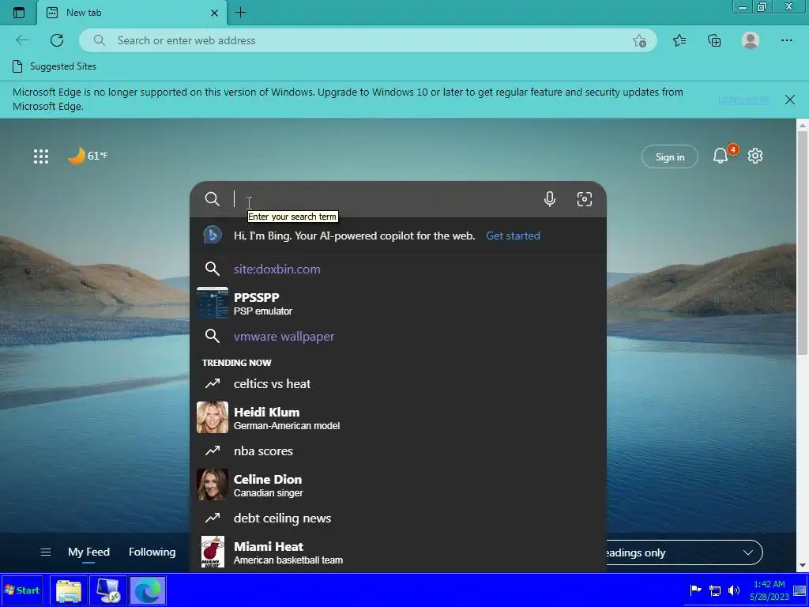Open File Explorer from the taskbar
Screen dimensions: 809x607
click(69, 590)
